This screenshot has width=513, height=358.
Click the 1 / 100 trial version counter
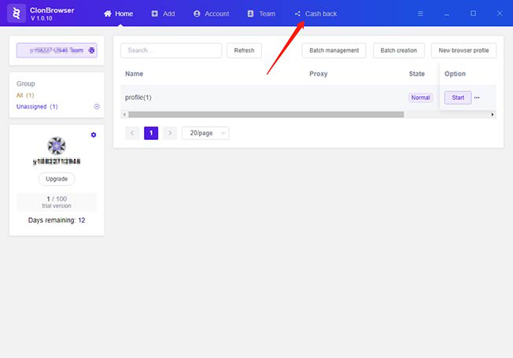pyautogui.click(x=57, y=202)
